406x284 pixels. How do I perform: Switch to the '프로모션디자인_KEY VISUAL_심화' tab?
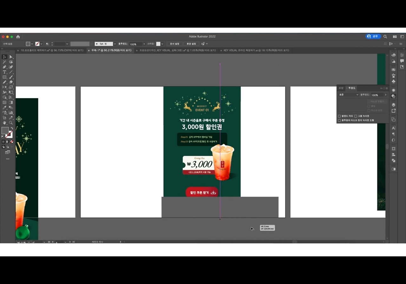click(178, 51)
